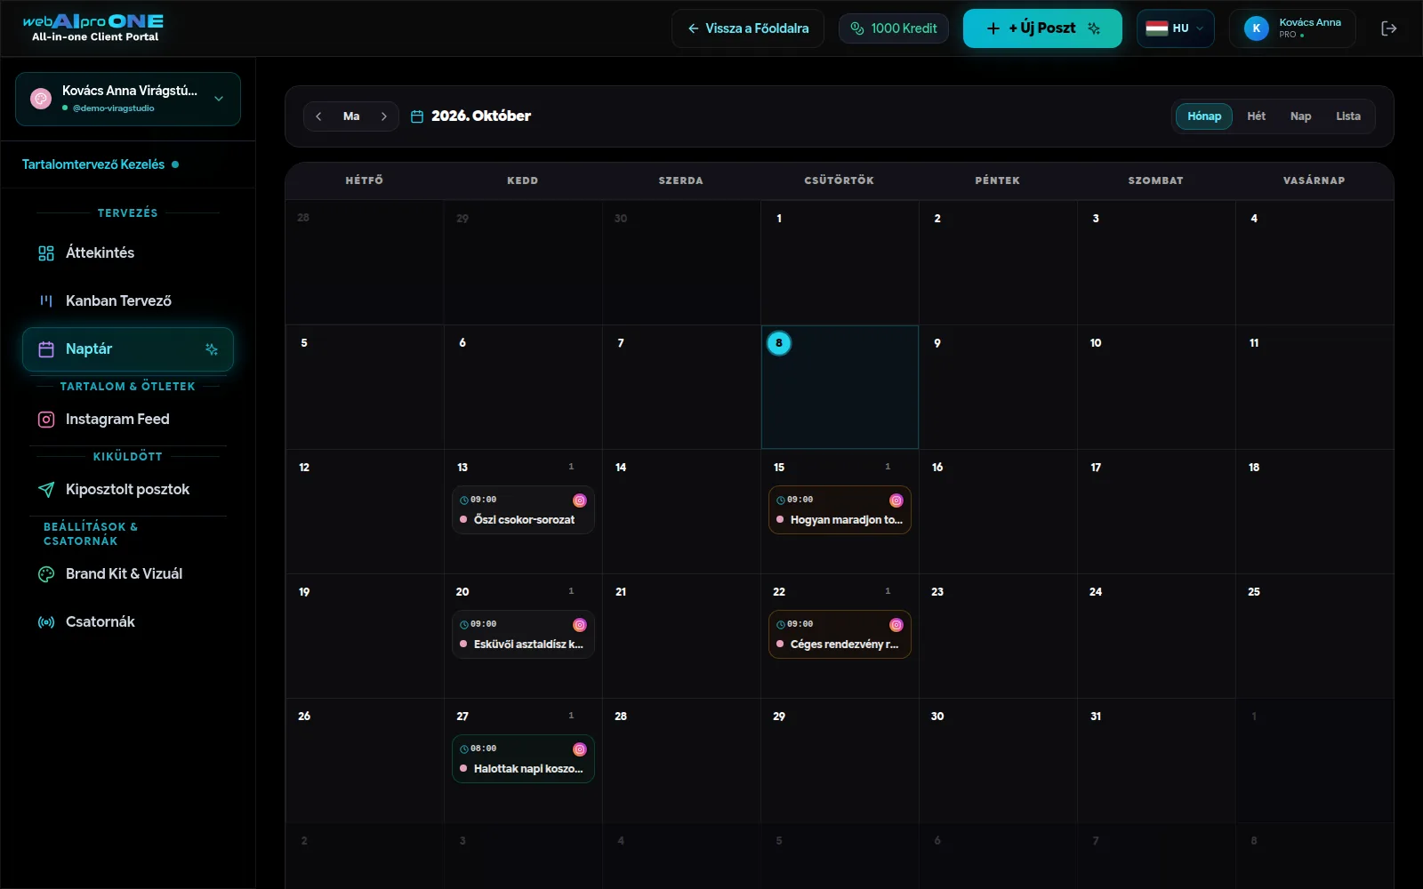Open the Hogyan maradjon to... post card

point(840,510)
